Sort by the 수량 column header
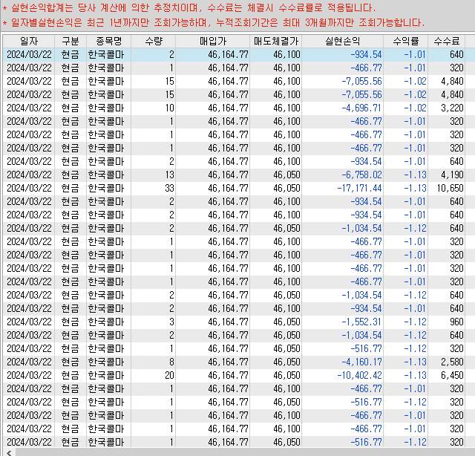The image size is (475, 456). coord(154,42)
